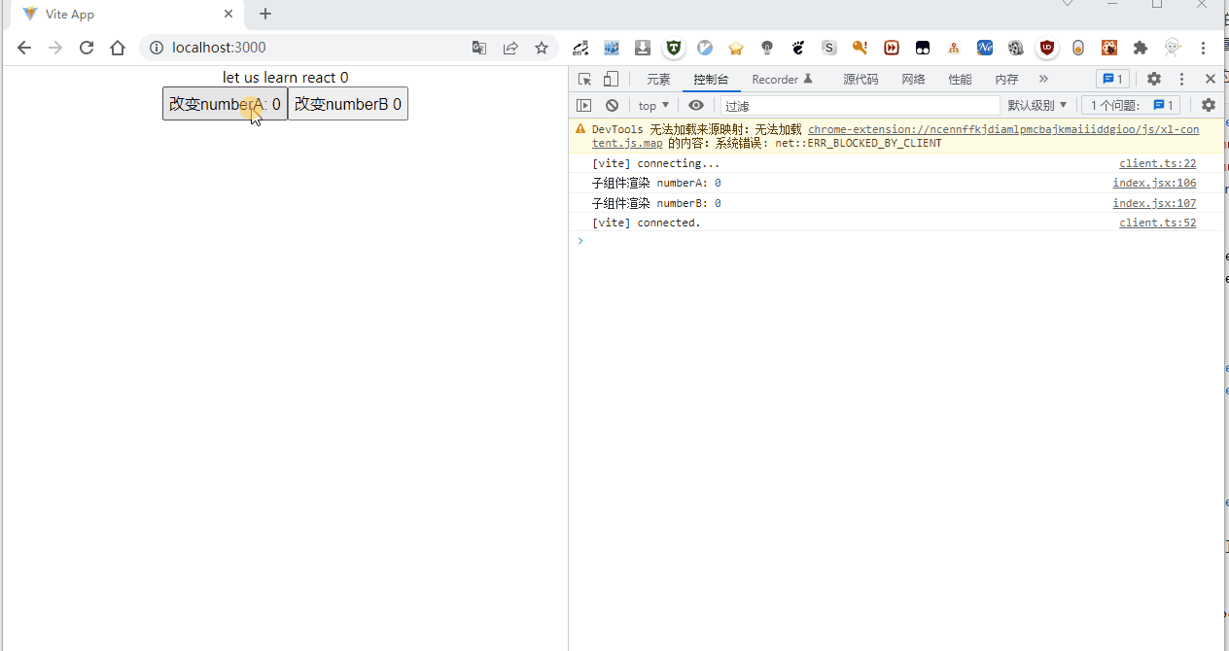Open the Chrome three-dot menu
This screenshot has height=651, width=1229.
(x=1204, y=48)
